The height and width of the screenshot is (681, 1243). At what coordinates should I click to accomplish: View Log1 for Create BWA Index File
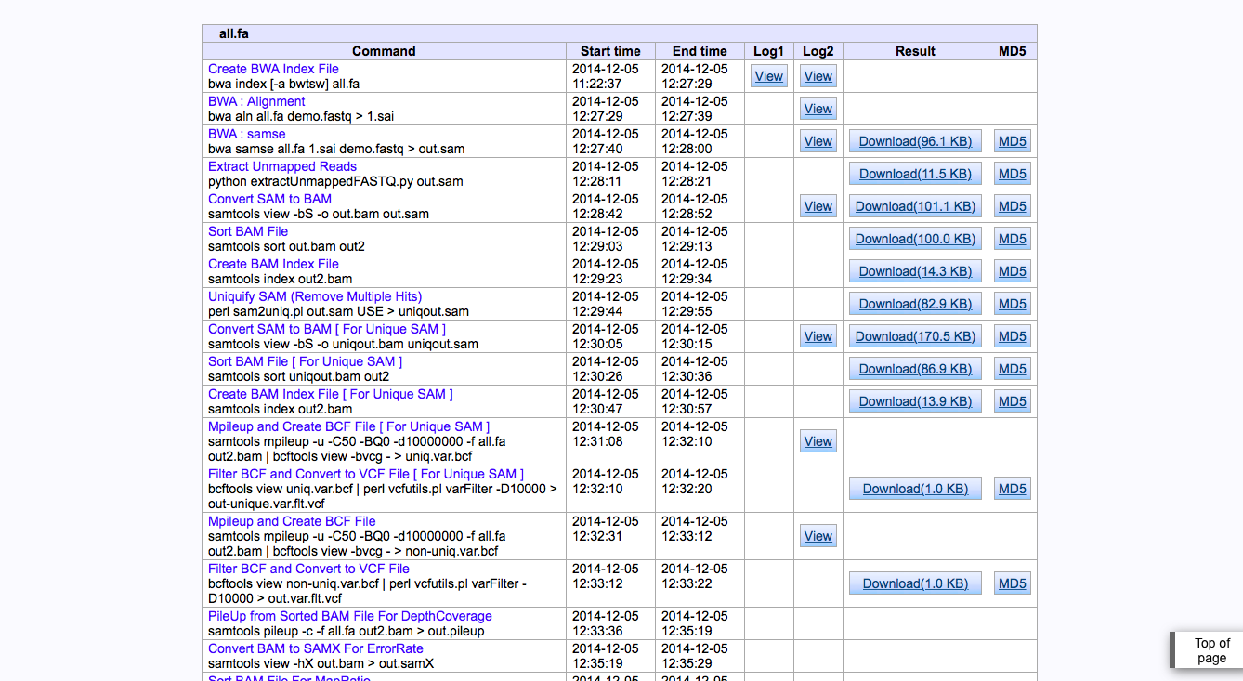coord(768,76)
